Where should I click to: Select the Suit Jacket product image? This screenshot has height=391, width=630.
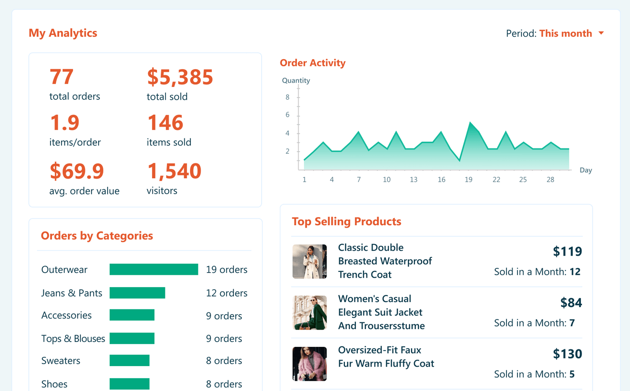tap(310, 313)
